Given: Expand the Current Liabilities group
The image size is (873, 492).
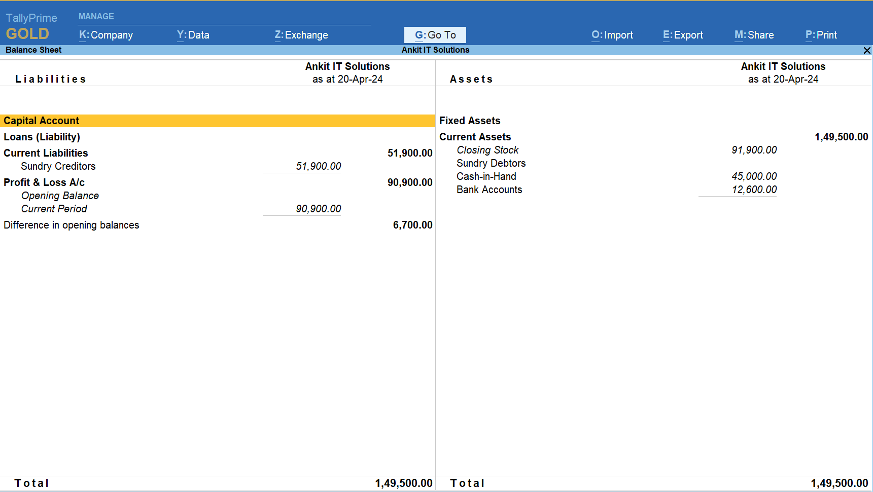Looking at the screenshot, I should (46, 153).
